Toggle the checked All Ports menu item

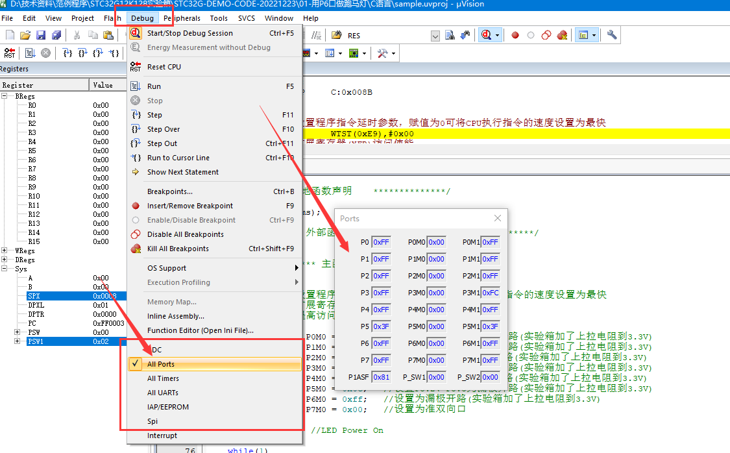pos(215,364)
